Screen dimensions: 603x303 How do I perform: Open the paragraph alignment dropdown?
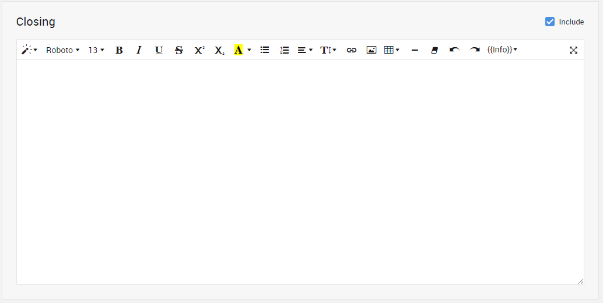click(305, 50)
